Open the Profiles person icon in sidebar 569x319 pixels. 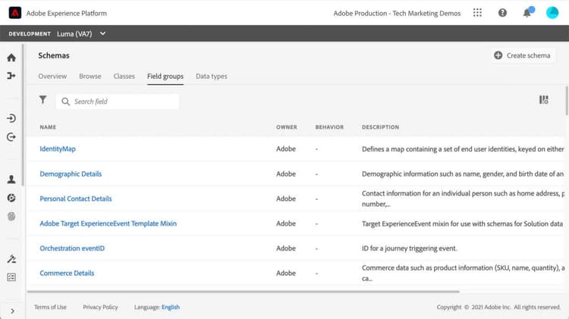click(x=11, y=180)
